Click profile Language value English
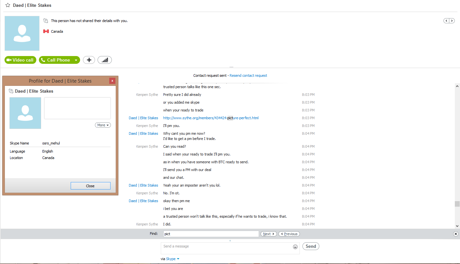The image size is (460, 264). point(48,151)
